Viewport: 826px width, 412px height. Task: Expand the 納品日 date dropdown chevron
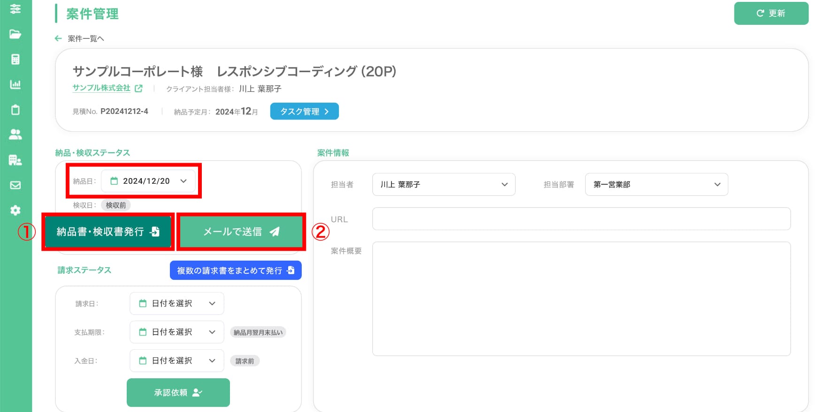[x=184, y=181]
